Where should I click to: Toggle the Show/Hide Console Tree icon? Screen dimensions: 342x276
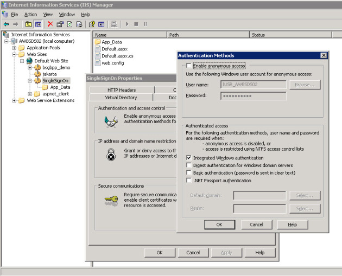[x=38, y=24]
